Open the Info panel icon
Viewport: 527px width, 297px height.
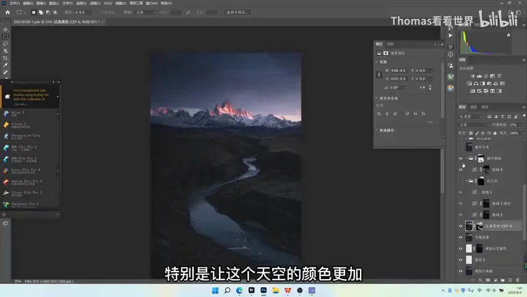pyautogui.click(x=451, y=54)
